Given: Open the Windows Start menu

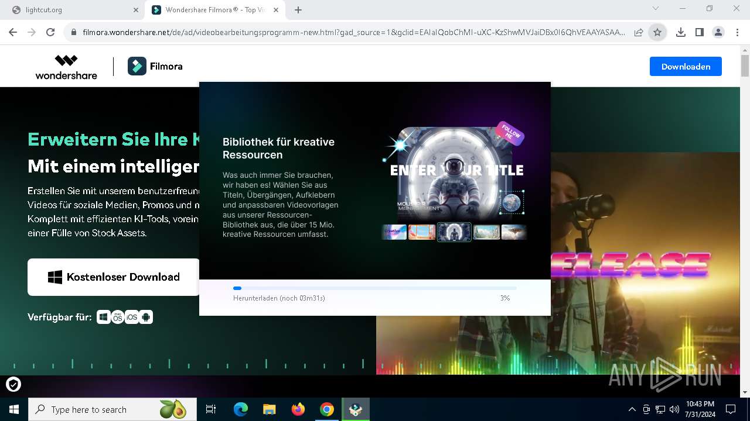Looking at the screenshot, I should pos(14,409).
